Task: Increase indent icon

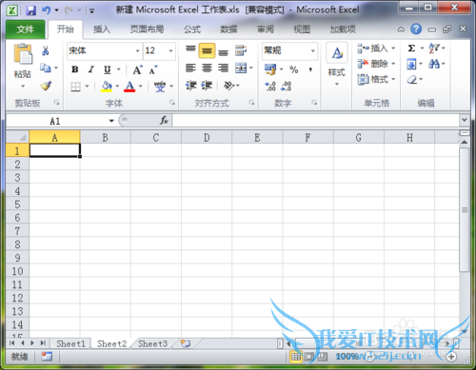Action: point(207,86)
